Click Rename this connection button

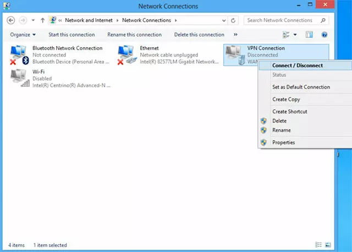(134, 35)
